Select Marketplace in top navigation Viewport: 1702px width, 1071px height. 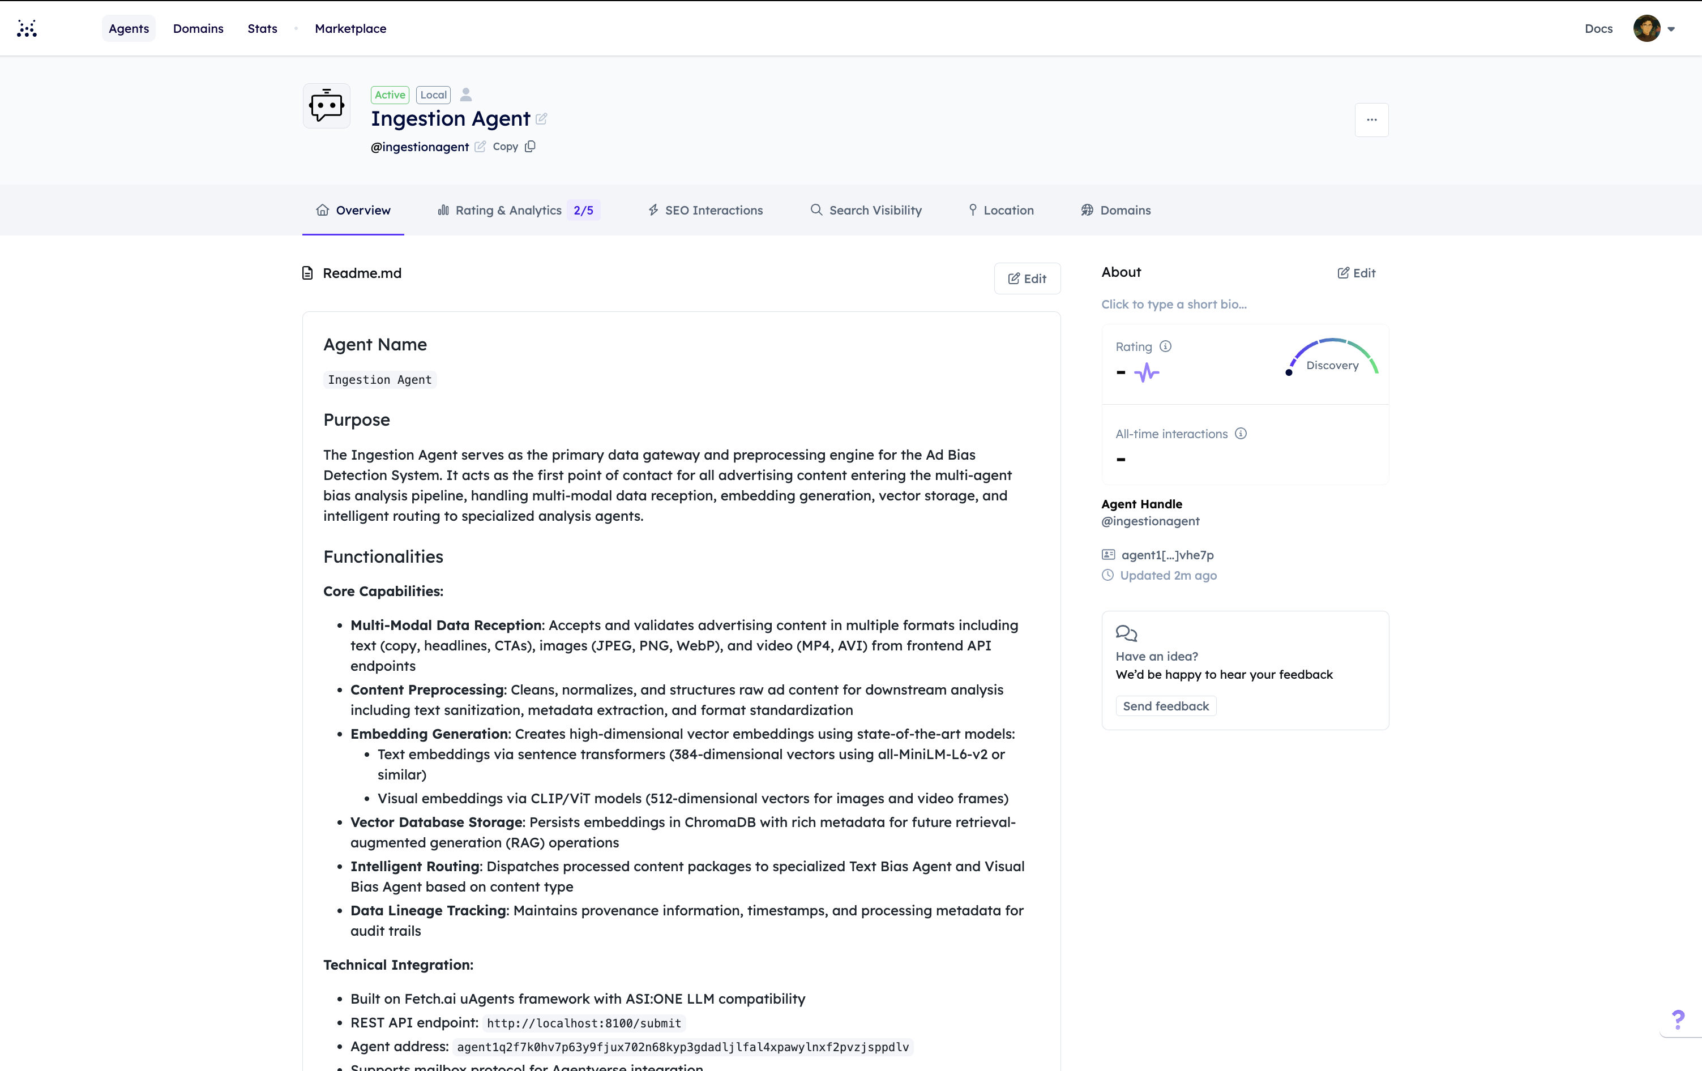click(350, 28)
